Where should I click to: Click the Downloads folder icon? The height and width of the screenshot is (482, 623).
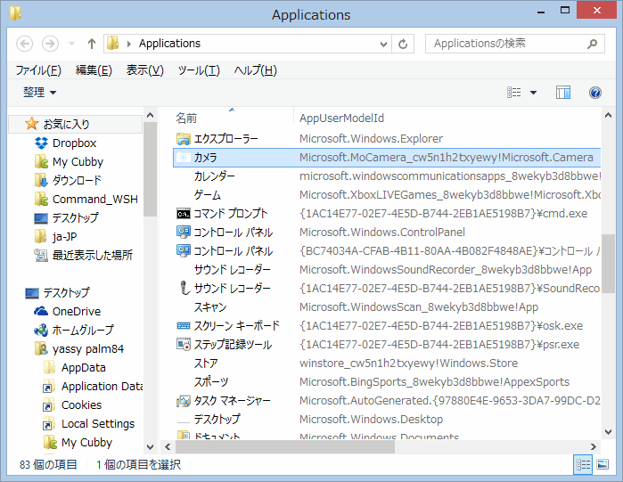pyautogui.click(x=41, y=180)
